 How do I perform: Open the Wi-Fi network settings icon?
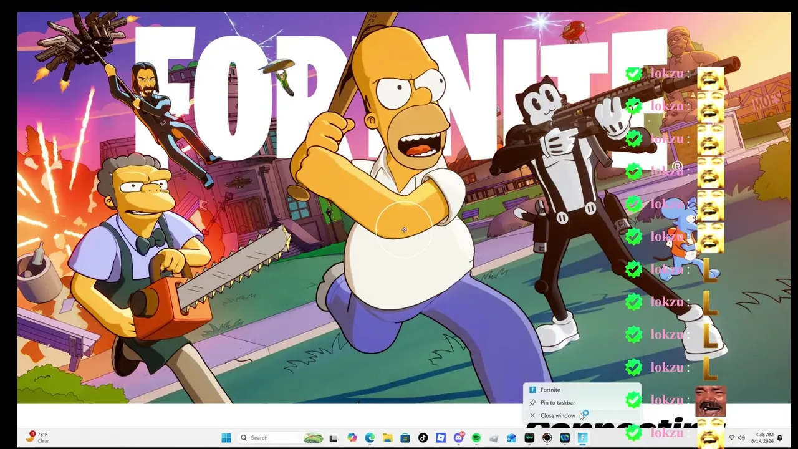[731, 438]
